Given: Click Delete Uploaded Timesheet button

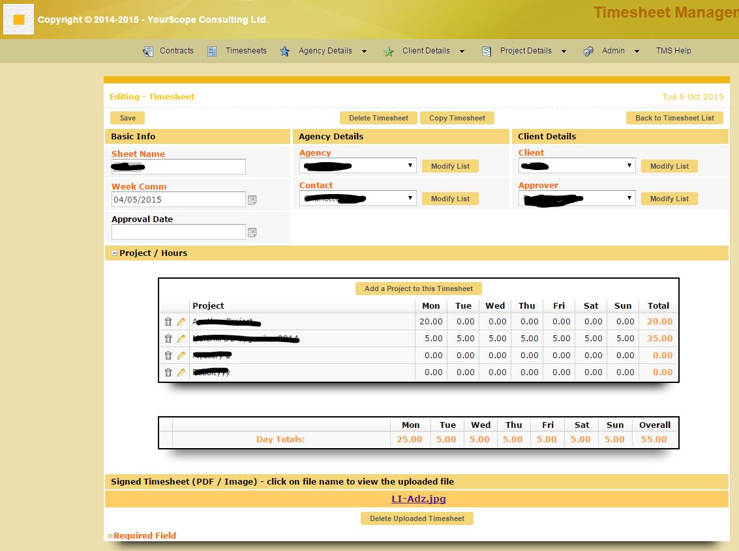Looking at the screenshot, I should pos(417,518).
